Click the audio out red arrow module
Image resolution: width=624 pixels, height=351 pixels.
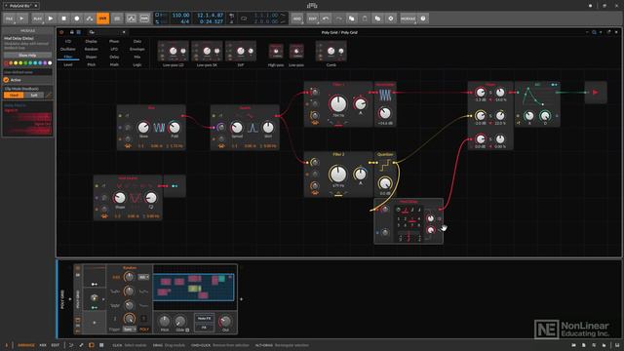[596, 93]
